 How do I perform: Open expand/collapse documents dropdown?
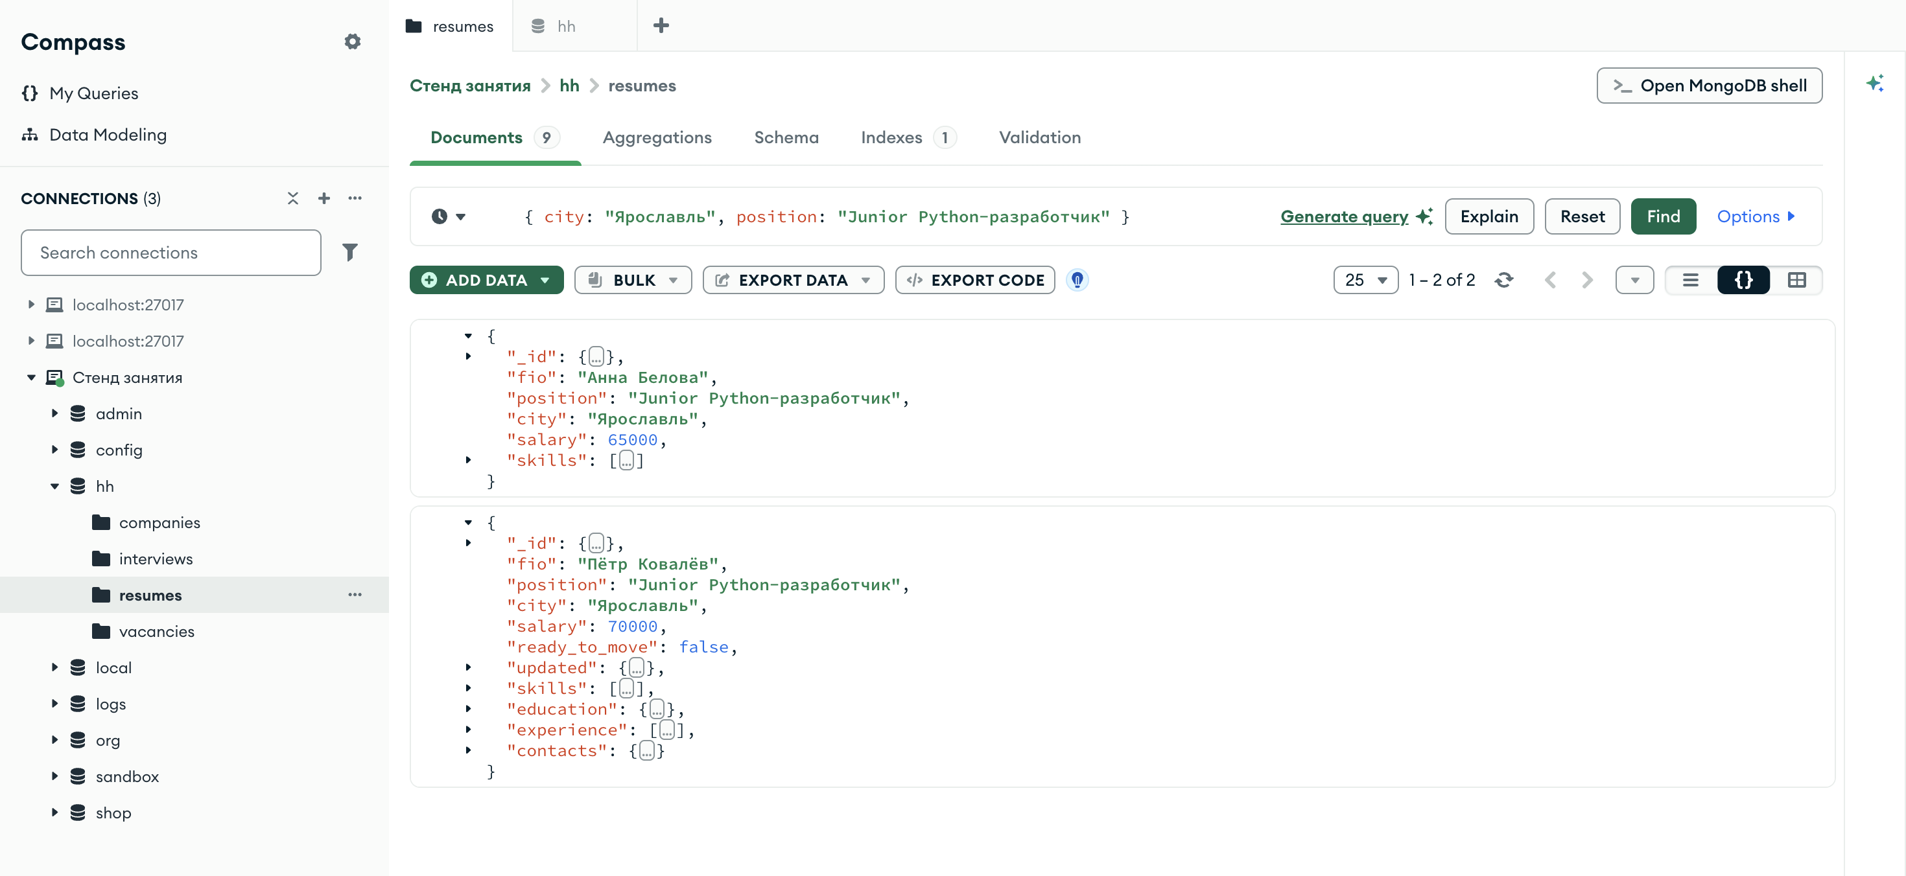pyautogui.click(x=1635, y=280)
